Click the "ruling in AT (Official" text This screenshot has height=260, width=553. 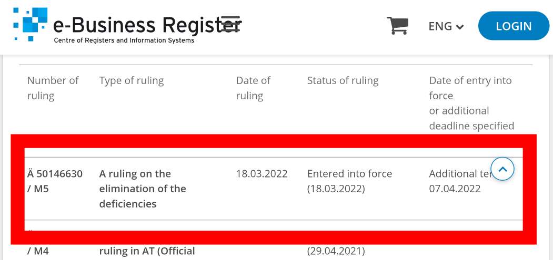click(x=147, y=251)
